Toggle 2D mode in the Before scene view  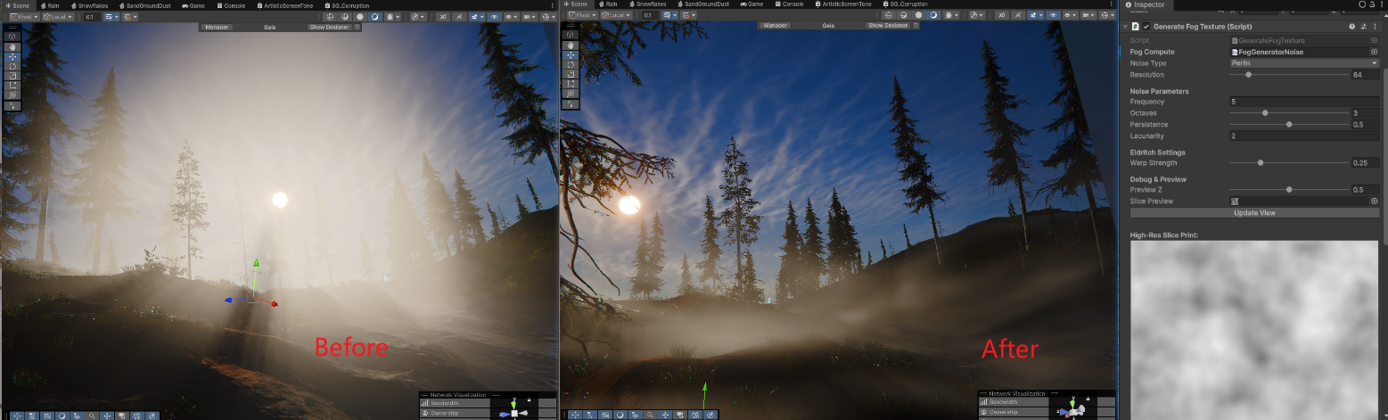(x=443, y=17)
